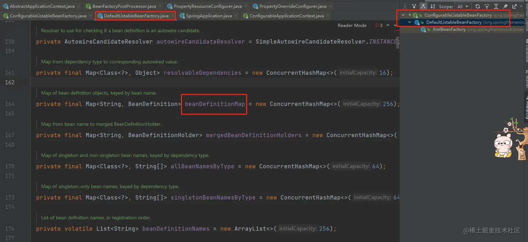Click the singletonBeanNamesByType field name
The width and height of the screenshot is (528, 242).
click(x=213, y=197)
